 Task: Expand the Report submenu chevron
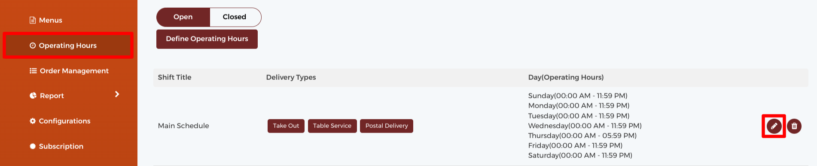coord(117,94)
